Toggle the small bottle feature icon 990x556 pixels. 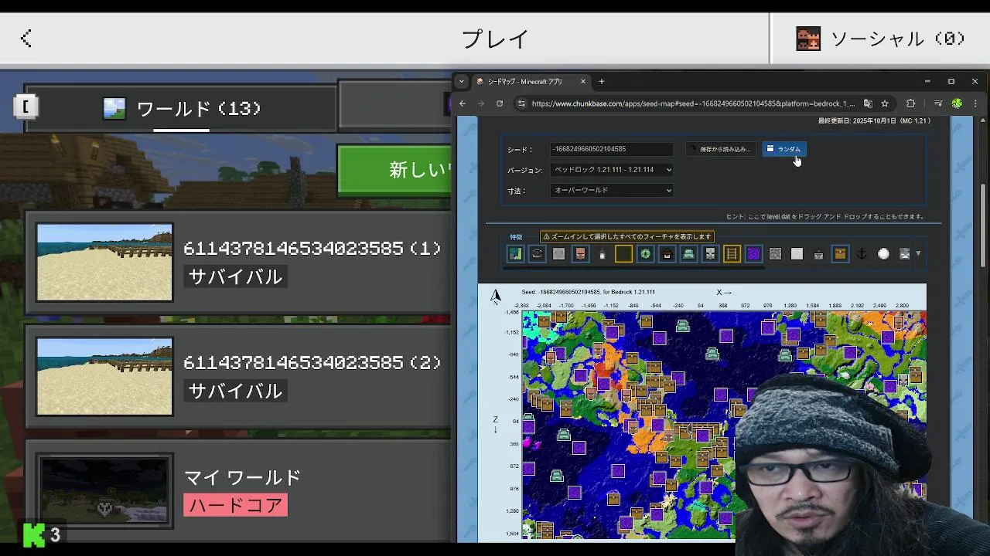tap(602, 253)
